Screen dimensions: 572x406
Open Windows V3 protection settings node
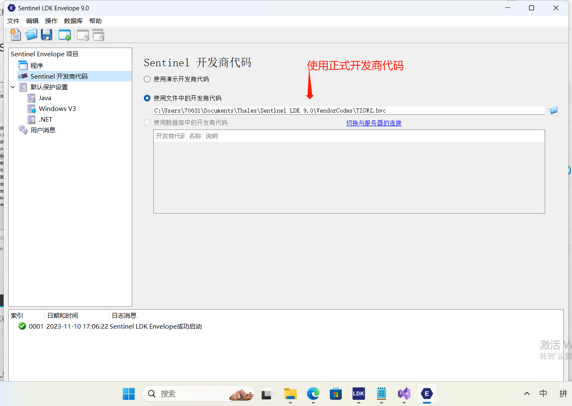57,108
